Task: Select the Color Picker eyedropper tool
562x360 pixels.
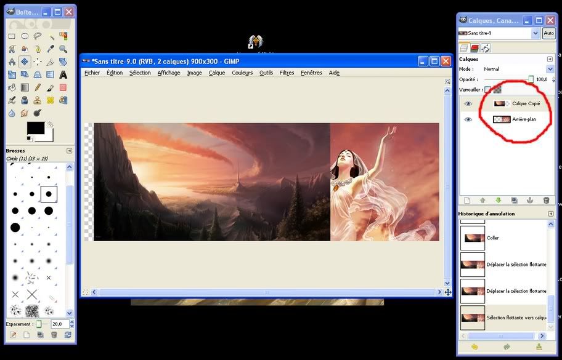Action: tap(51, 49)
